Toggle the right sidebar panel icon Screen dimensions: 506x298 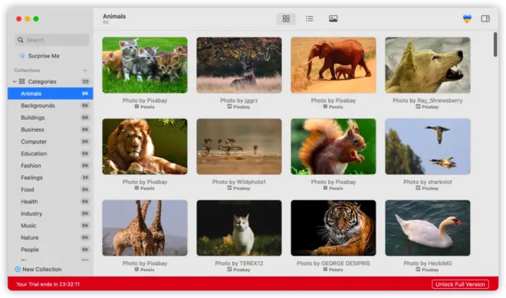click(x=485, y=18)
